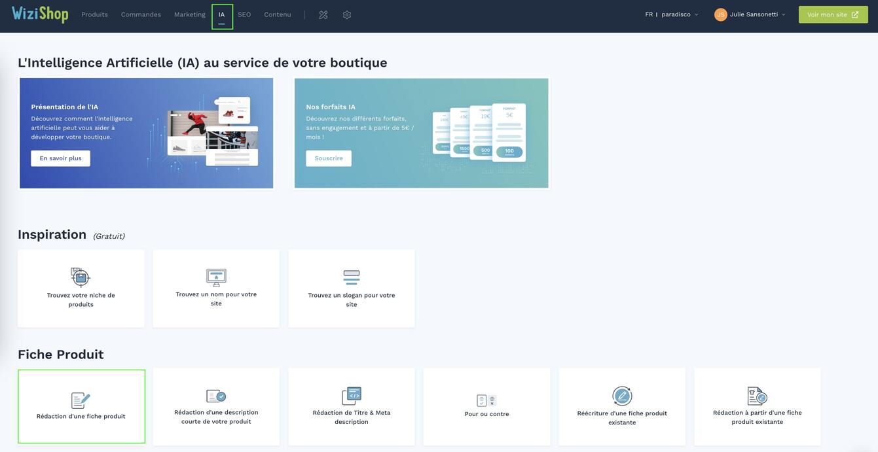Click the Fiche Produit section heading
Viewport: 878px width, 452px height.
pyautogui.click(x=61, y=355)
